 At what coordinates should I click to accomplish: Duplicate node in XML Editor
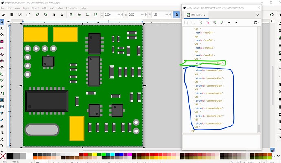pos(200,22)
